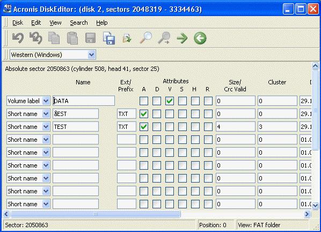Image resolution: width=321 pixels, height=232 pixels.
Task: Check the R attribute for TEST
Action: 208,127
